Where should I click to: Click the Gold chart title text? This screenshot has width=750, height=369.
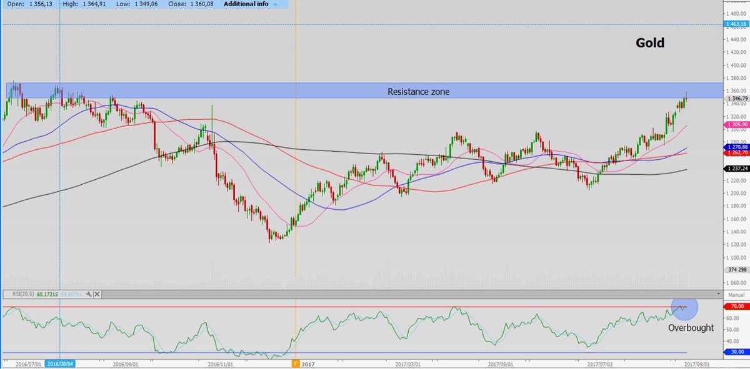pos(650,43)
